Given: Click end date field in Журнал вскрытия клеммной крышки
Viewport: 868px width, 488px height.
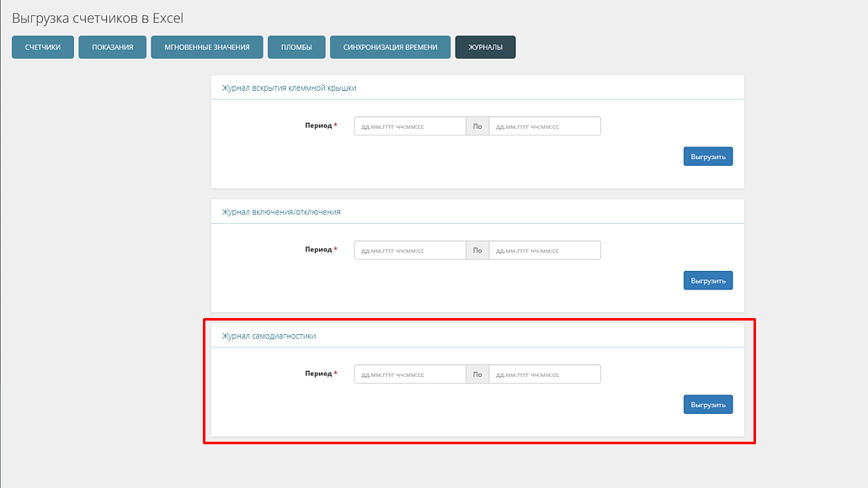Looking at the screenshot, I should [546, 125].
